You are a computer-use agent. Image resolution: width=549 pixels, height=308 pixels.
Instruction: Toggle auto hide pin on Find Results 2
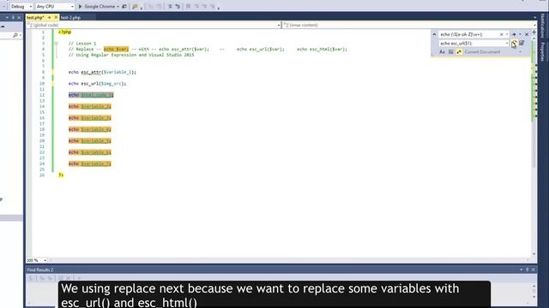(x=528, y=269)
